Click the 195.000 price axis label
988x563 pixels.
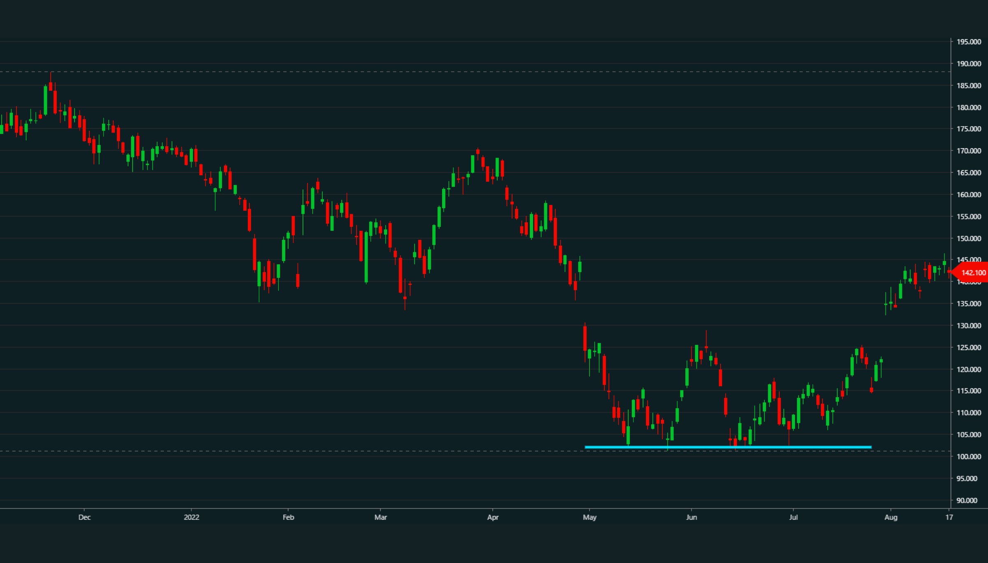pyautogui.click(x=969, y=42)
